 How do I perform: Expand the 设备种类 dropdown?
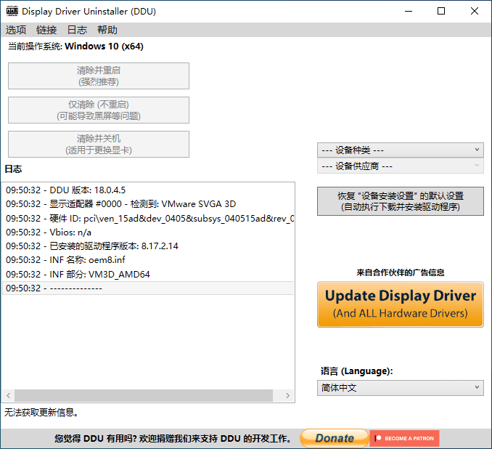point(400,150)
